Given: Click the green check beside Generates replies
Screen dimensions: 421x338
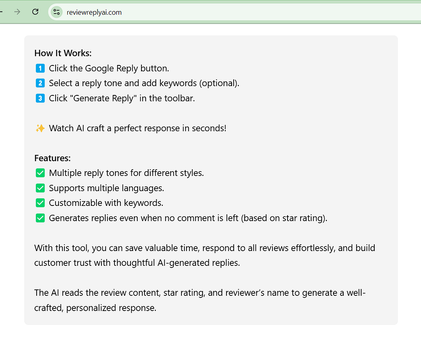Looking at the screenshot, I should click(40, 218).
